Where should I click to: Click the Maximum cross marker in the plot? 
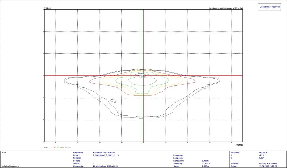(141, 76)
